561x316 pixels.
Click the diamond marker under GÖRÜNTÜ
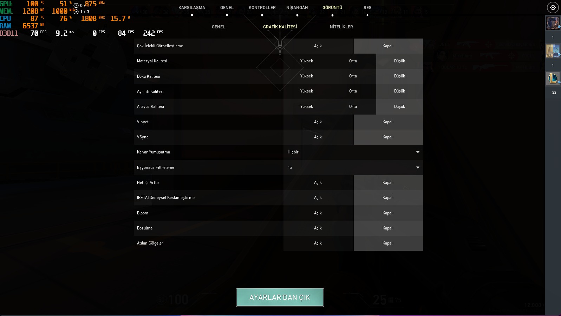coord(332,15)
